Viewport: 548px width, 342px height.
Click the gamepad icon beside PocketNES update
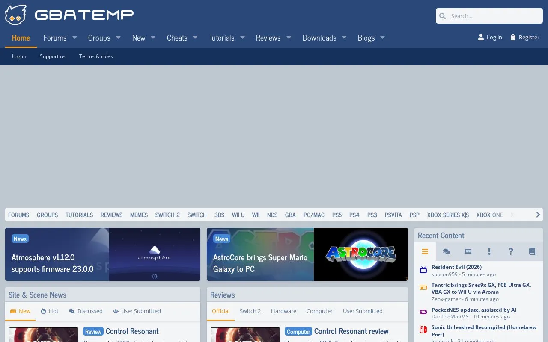pos(423,312)
